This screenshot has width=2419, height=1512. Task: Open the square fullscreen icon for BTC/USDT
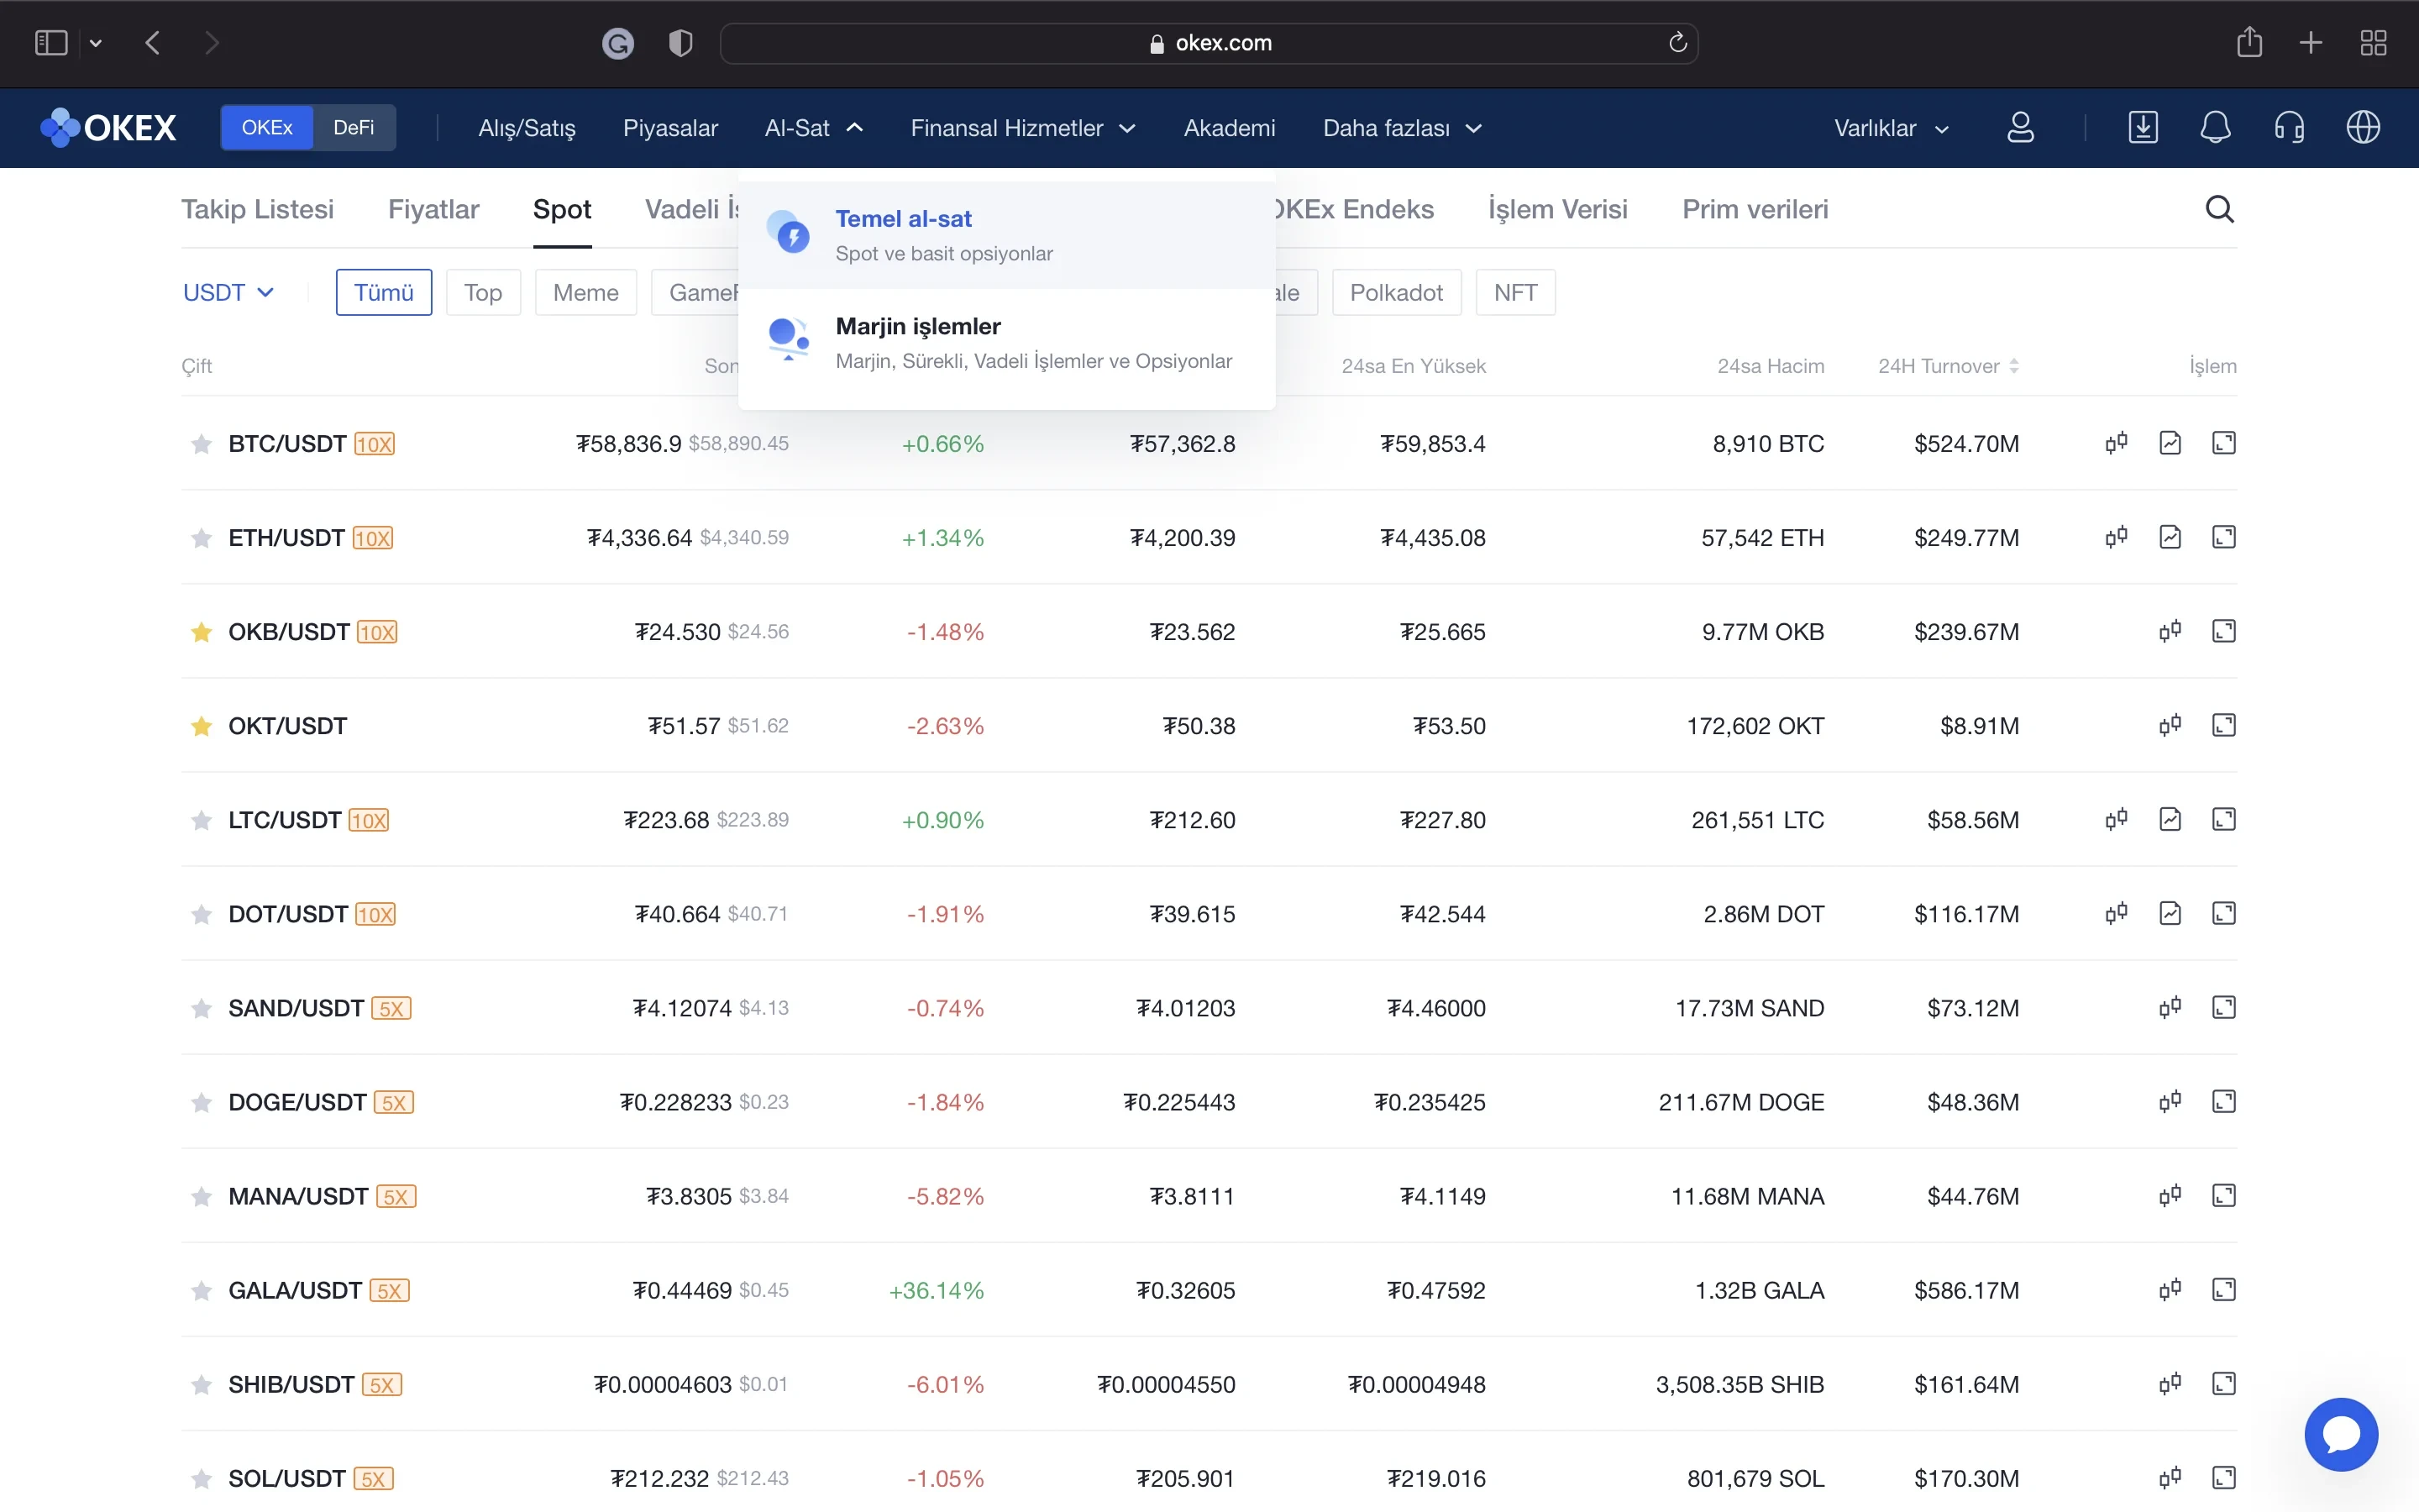pyautogui.click(x=2224, y=443)
